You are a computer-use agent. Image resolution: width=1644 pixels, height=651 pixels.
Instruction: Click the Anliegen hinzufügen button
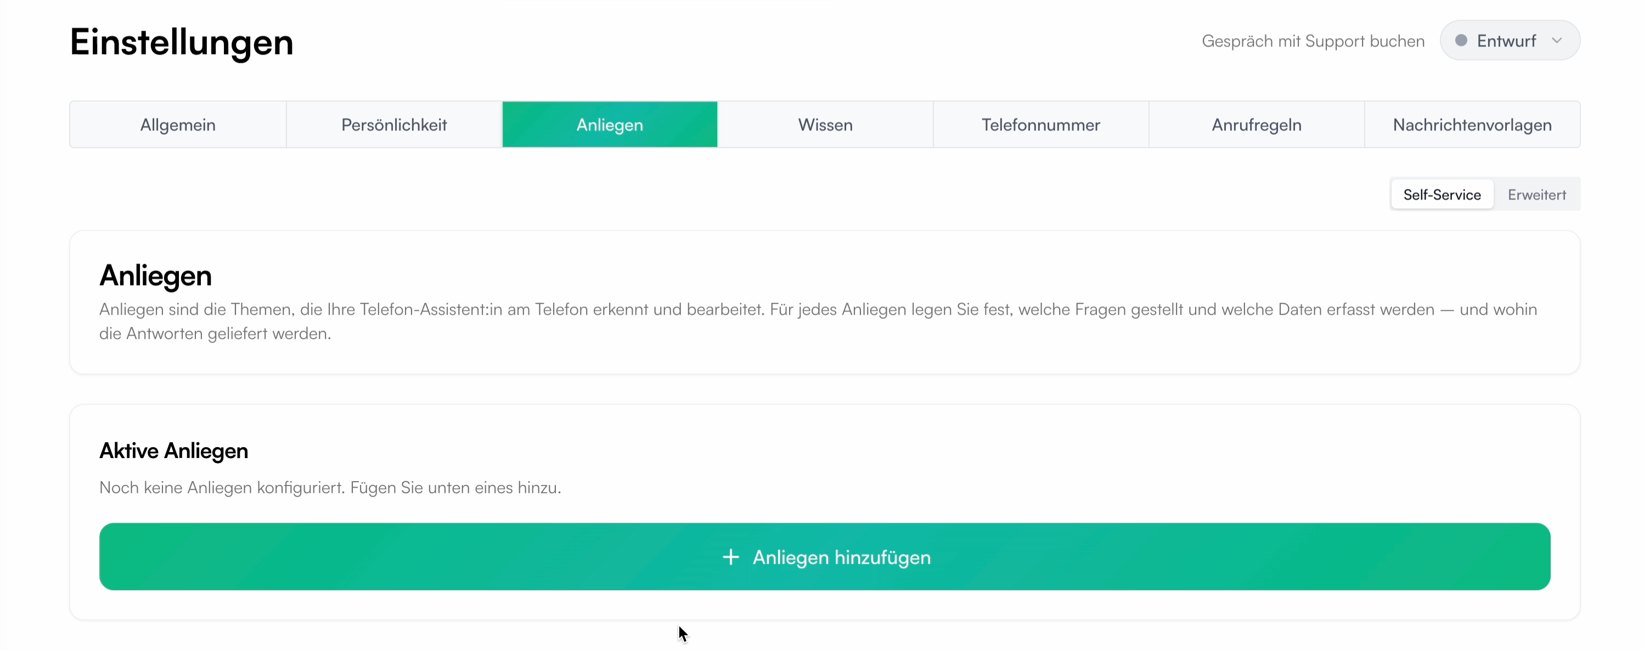coord(825,557)
